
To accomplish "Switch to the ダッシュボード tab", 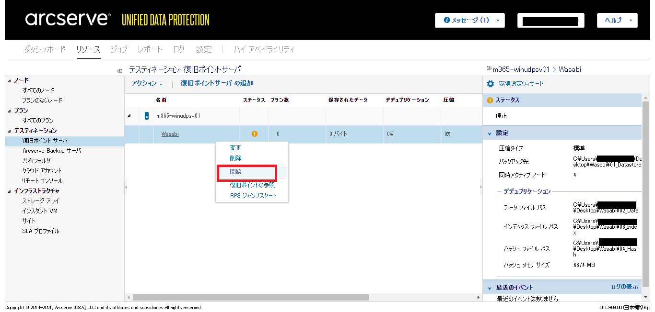I will 45,49.
